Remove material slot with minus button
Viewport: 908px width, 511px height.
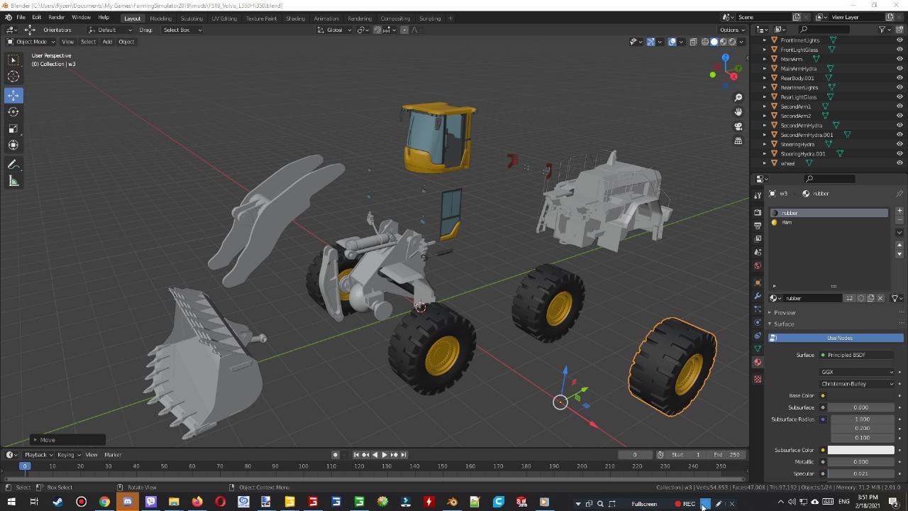[899, 220]
